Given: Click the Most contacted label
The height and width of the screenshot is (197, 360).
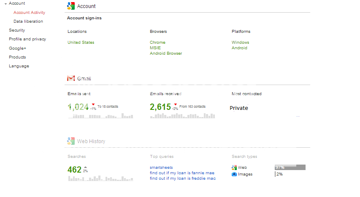Looking at the screenshot, I should coord(246,94).
